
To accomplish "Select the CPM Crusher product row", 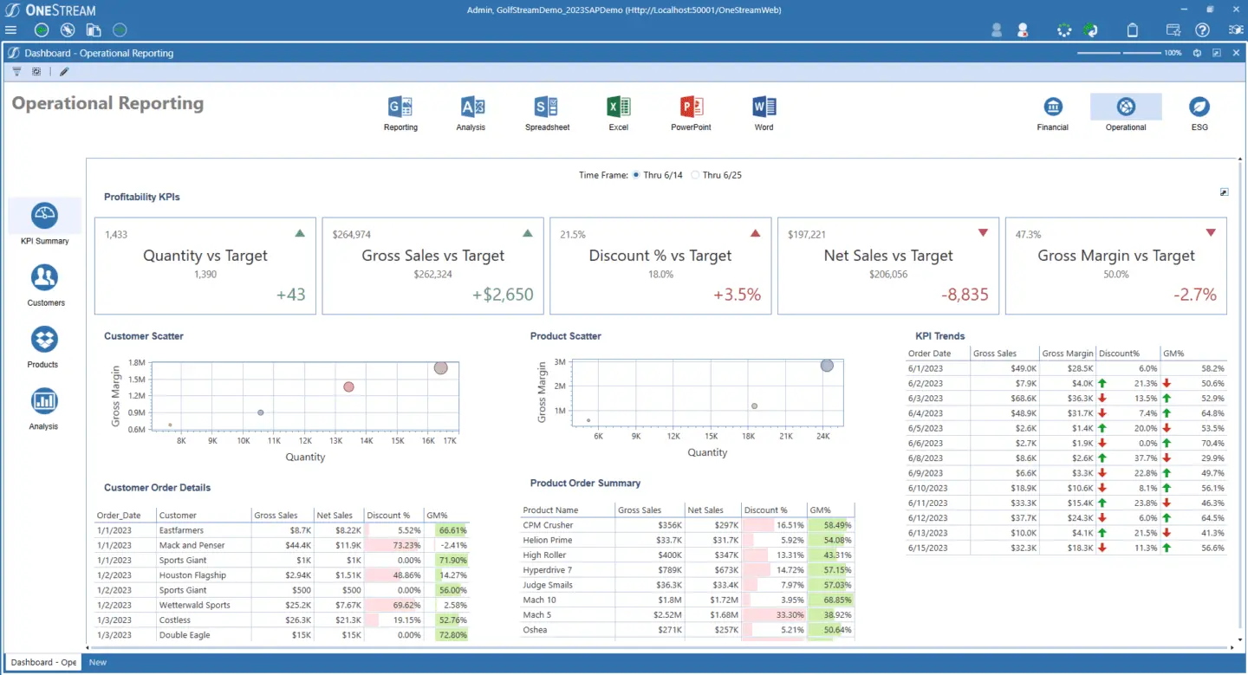I will tap(688, 525).
